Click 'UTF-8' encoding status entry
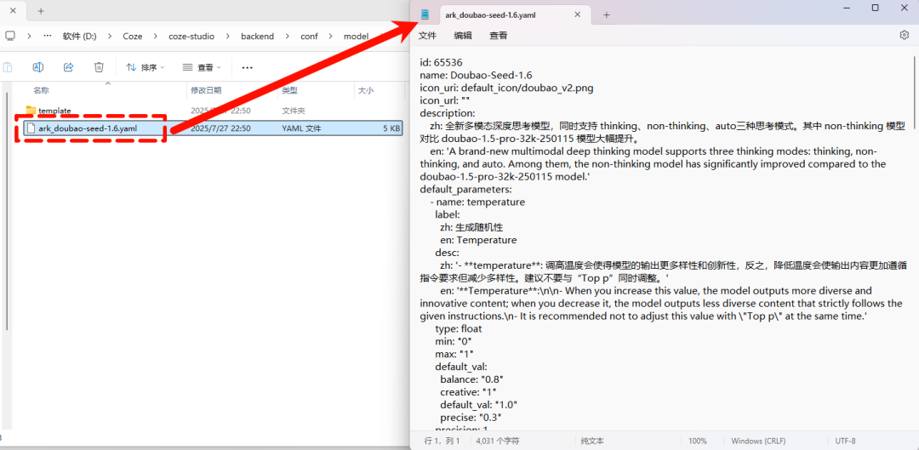Screen dimensions: 919x450 pos(845,441)
